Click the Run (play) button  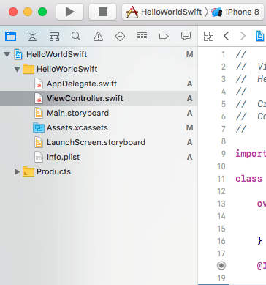[69, 12]
